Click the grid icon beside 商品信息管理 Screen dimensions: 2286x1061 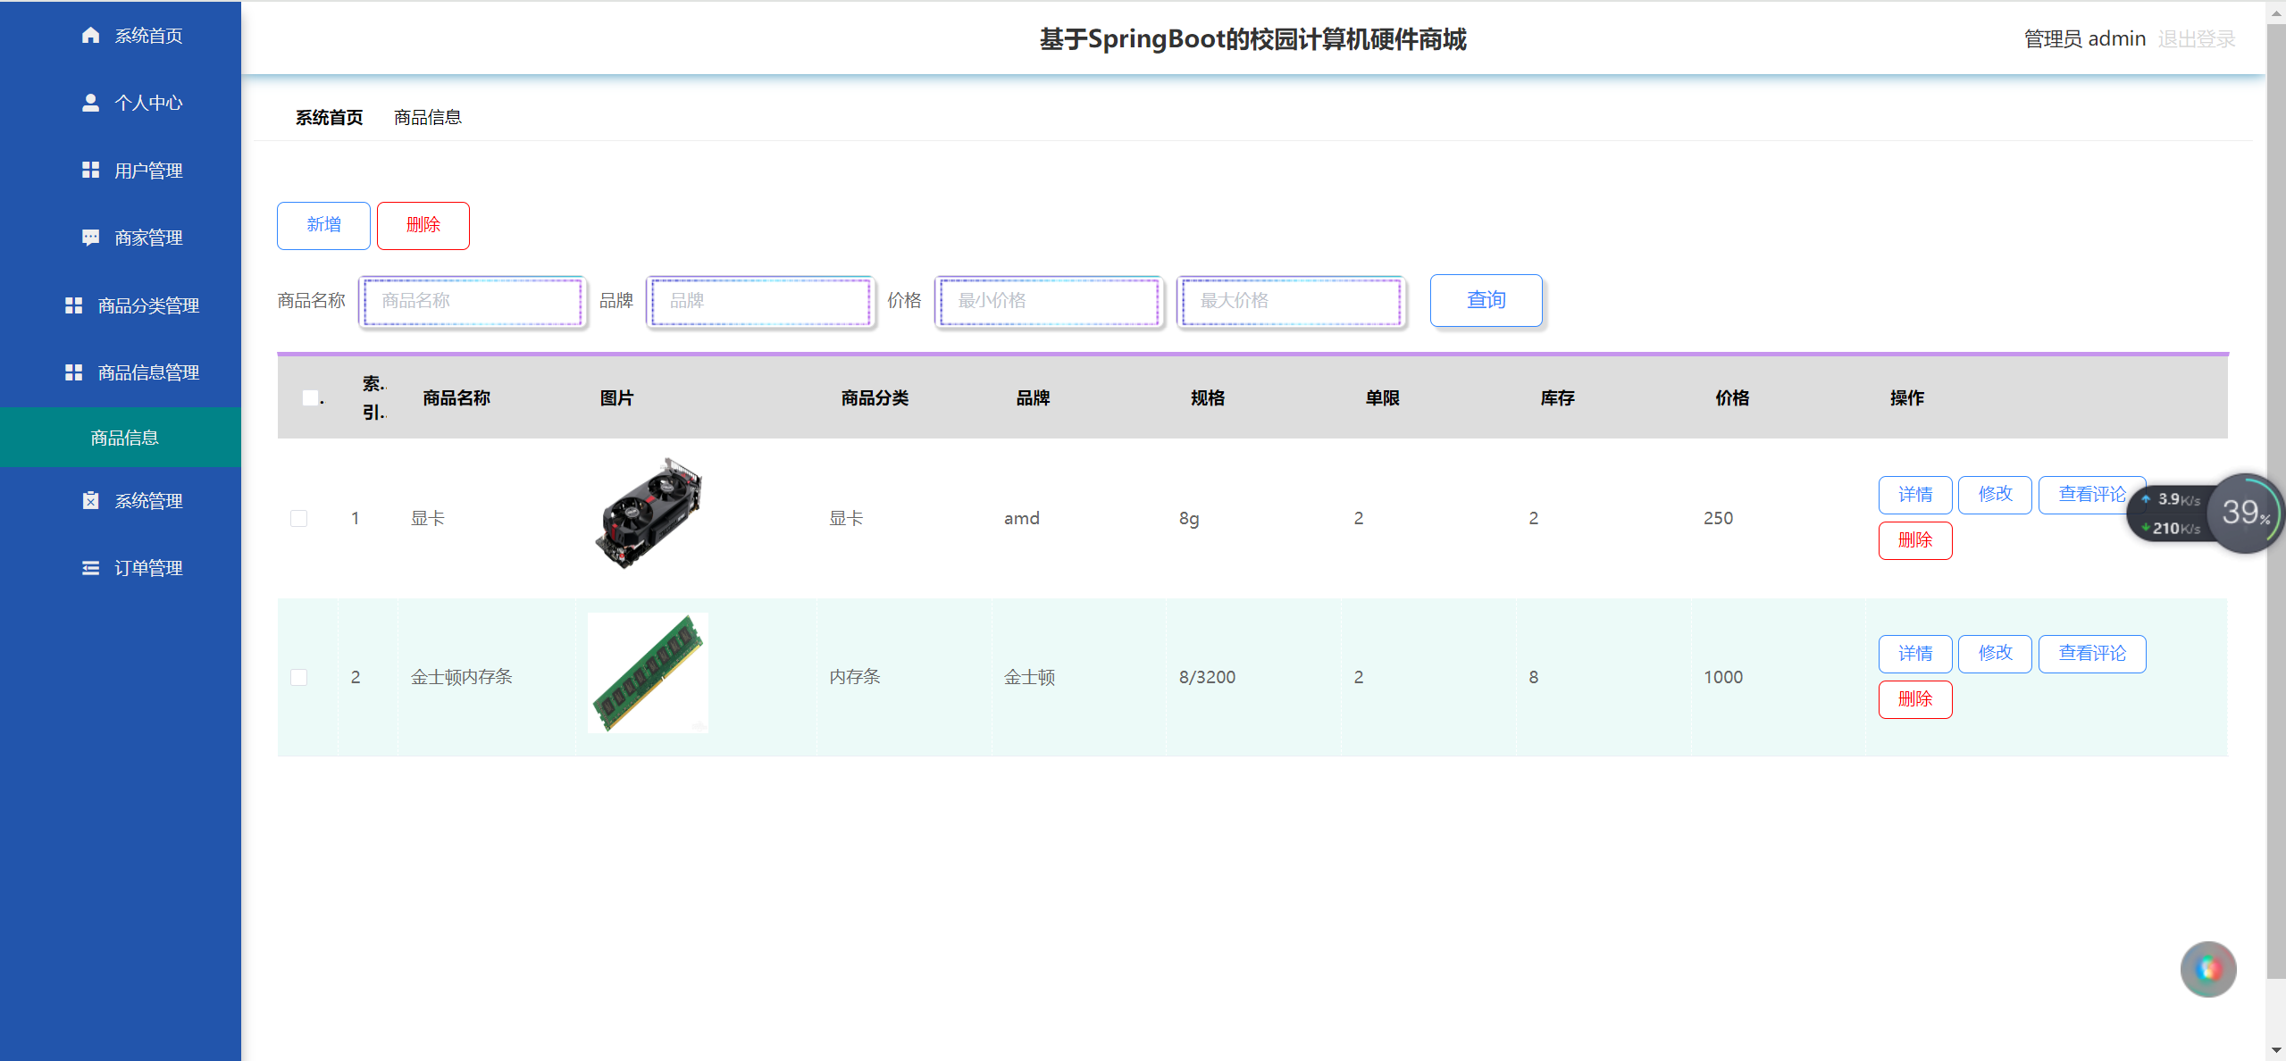74,372
